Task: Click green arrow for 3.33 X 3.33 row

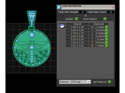Action: click(x=107, y=40)
